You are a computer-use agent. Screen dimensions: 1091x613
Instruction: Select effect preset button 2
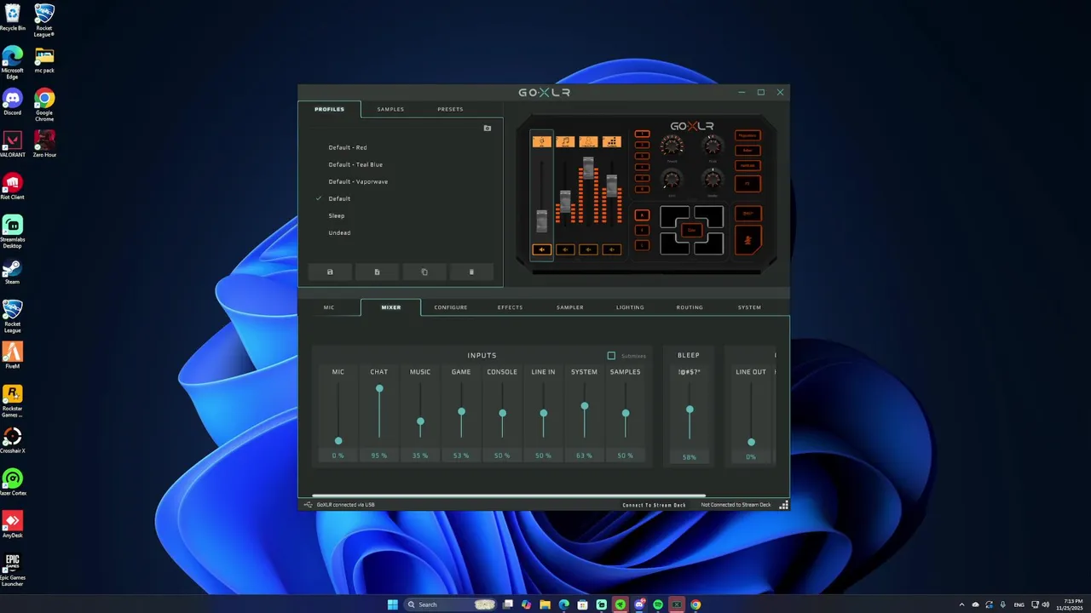click(642, 145)
